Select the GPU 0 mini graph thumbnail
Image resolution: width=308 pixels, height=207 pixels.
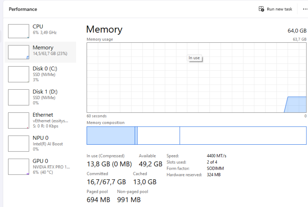[x=18, y=167]
